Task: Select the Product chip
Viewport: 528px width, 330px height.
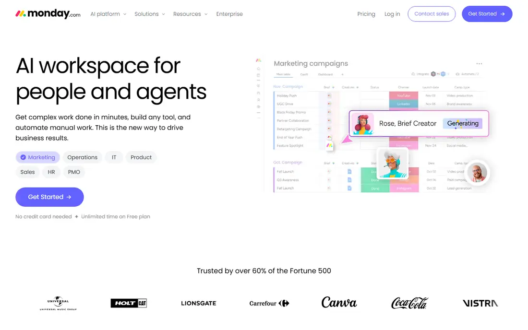Action: (141, 157)
